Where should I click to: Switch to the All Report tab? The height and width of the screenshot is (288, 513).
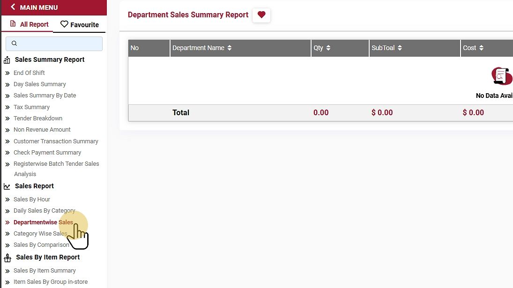[x=29, y=24]
